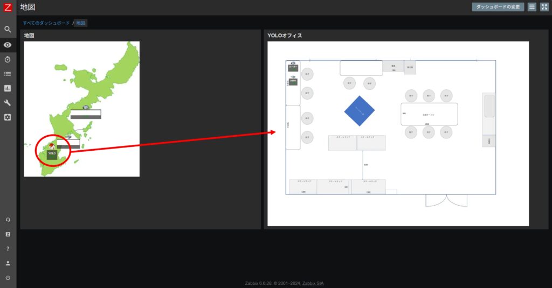Image resolution: width=552 pixels, height=288 pixels.
Task: Open the search icon in the sidebar
Action: (x=8, y=30)
